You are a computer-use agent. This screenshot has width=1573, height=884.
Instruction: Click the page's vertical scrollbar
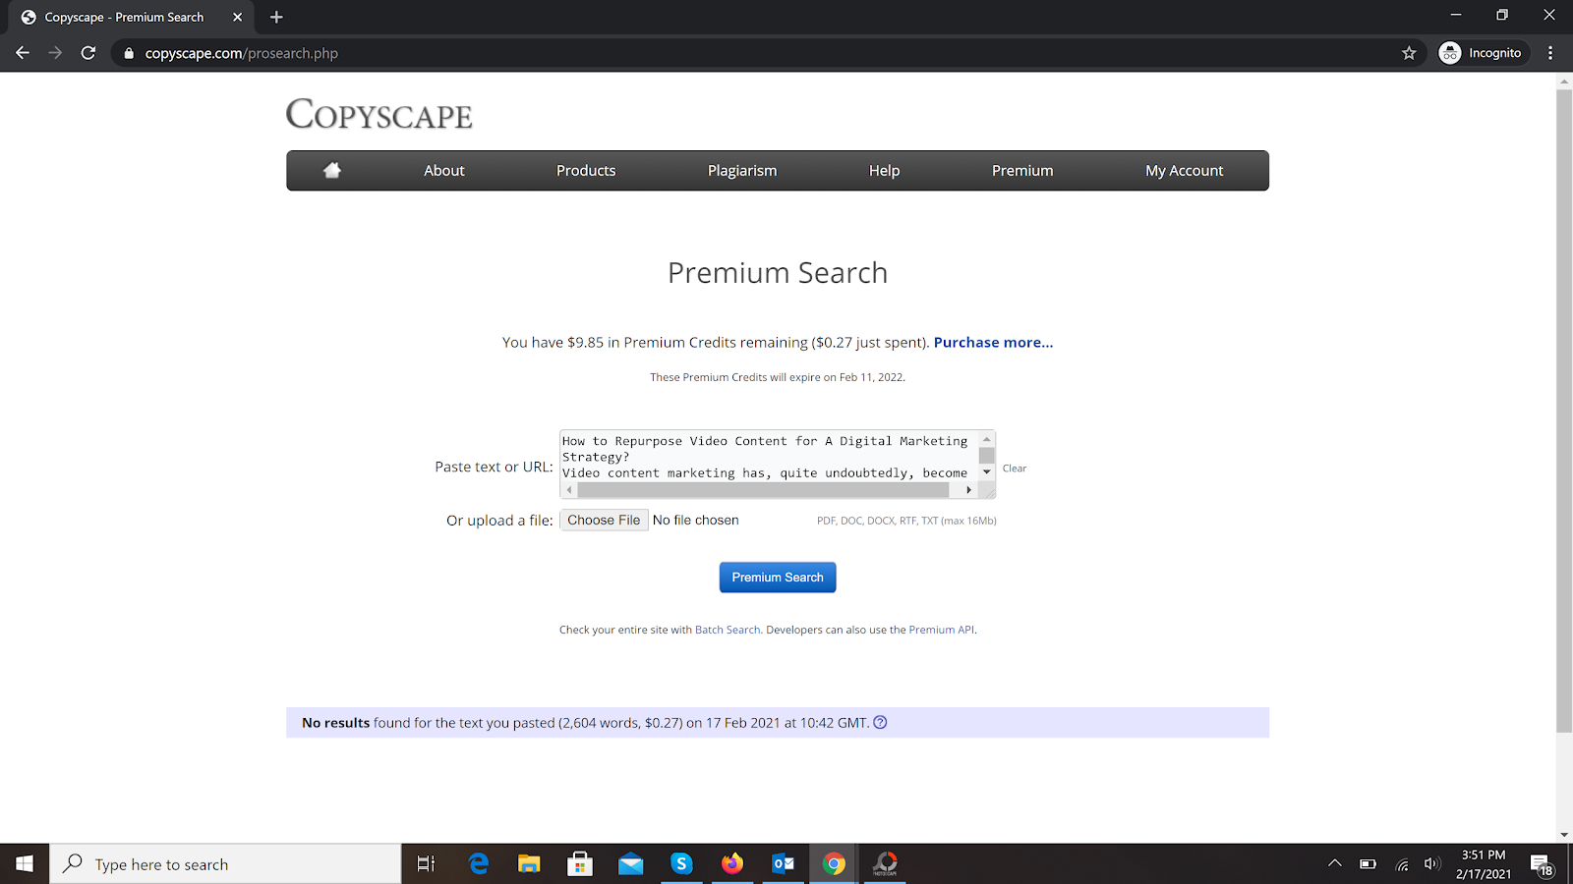click(x=1564, y=411)
